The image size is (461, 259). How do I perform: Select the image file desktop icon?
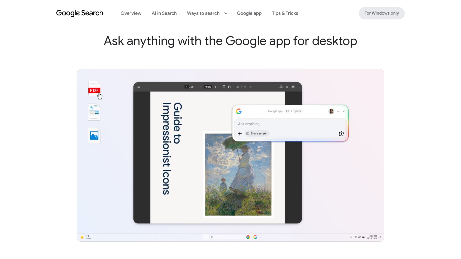point(94,136)
